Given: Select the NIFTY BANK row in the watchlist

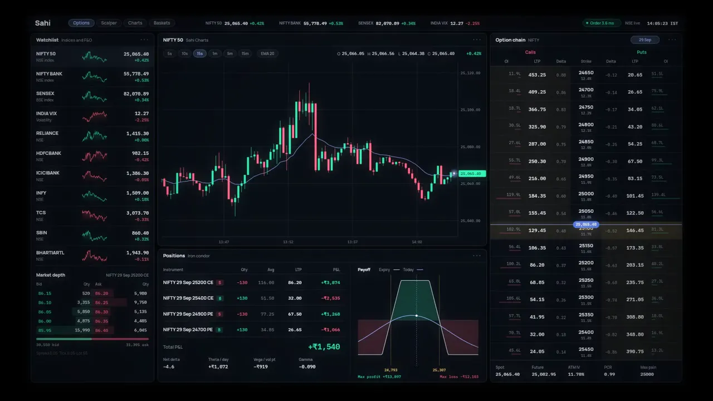Looking at the screenshot, I should click(92, 76).
